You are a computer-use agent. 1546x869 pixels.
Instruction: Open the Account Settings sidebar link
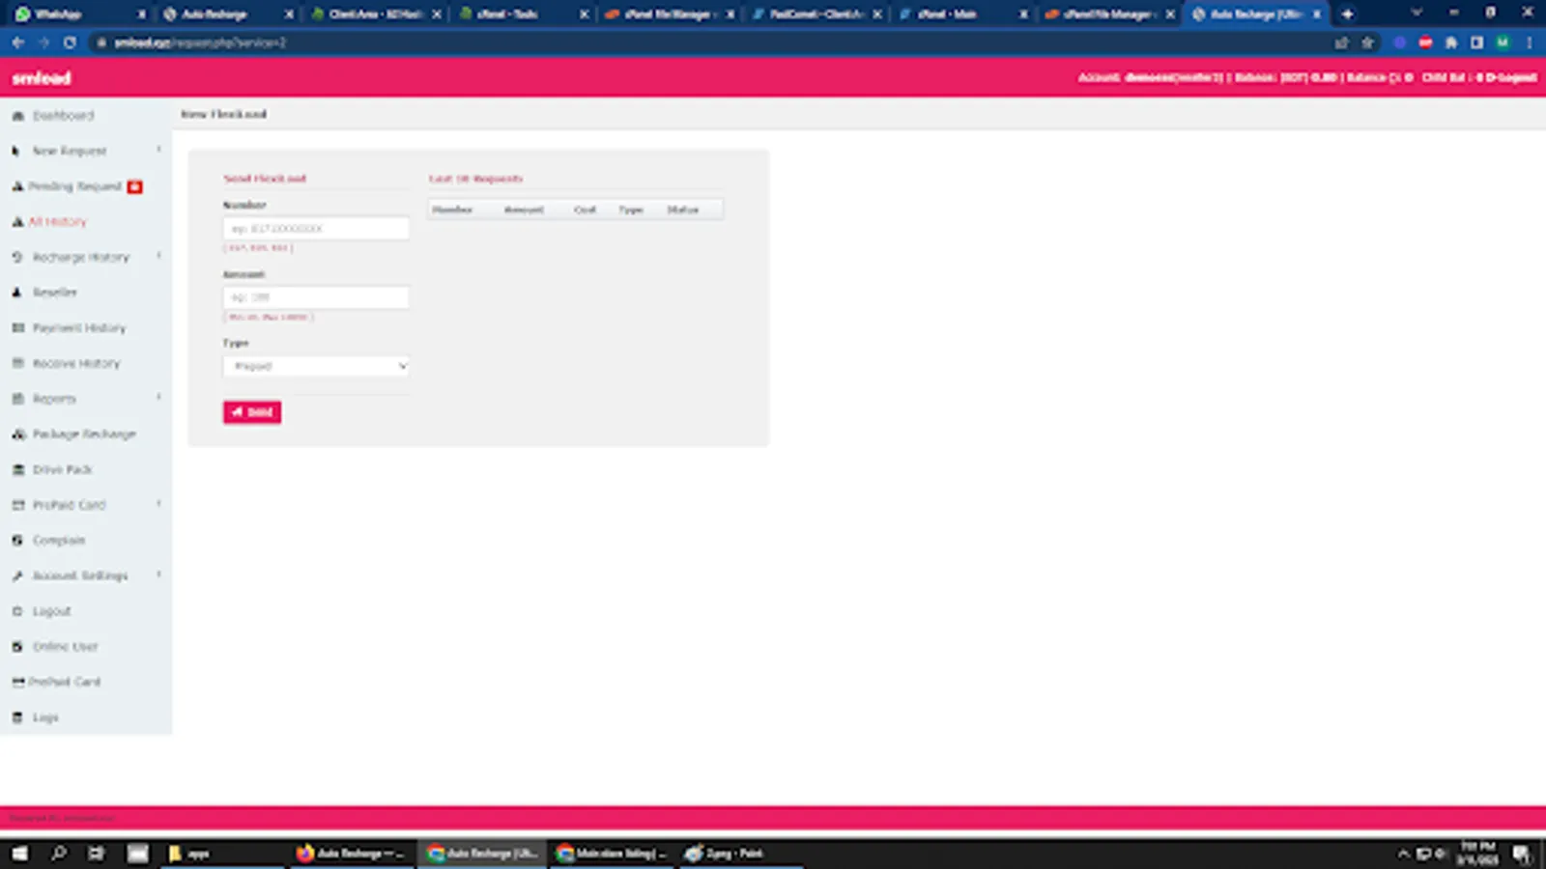coord(80,575)
